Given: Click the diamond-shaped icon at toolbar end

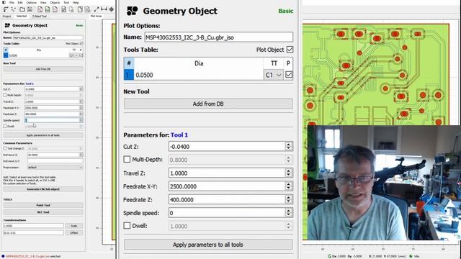Looking at the screenshot, I should click(x=112, y=9).
